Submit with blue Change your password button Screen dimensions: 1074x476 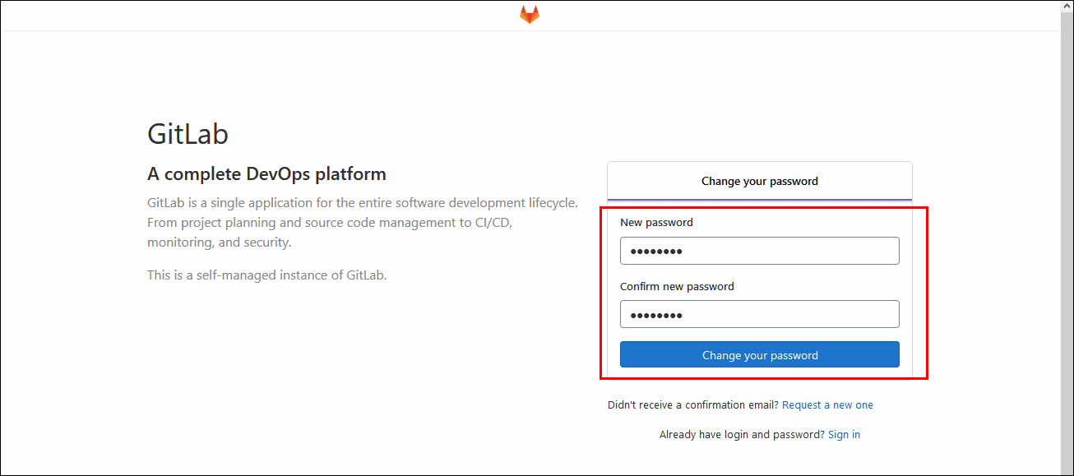click(x=760, y=355)
